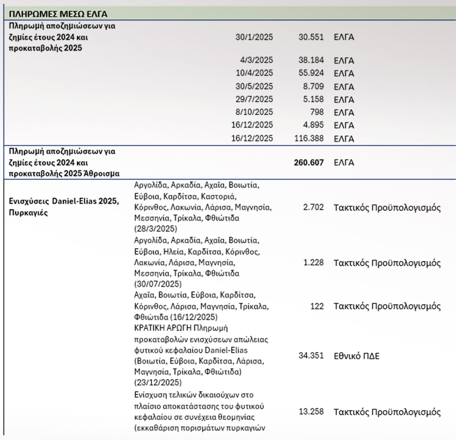Select the 30/1/2025 date cell

[x=254, y=37]
